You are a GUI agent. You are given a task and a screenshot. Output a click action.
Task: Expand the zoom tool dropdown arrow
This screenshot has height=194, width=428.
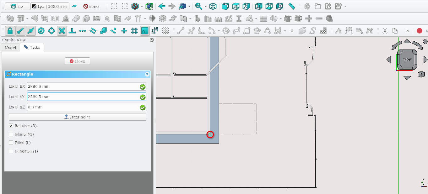tap(206, 6)
